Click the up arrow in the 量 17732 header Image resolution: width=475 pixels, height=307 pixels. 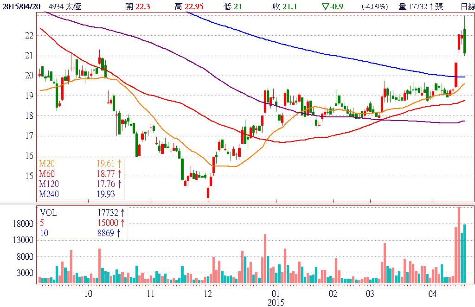[x=431, y=6]
